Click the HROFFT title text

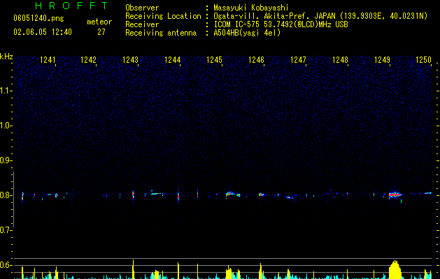pyautogui.click(x=71, y=6)
